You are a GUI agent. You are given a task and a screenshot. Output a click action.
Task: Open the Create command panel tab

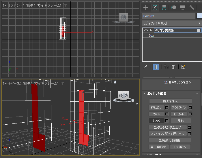(x=146, y=7)
